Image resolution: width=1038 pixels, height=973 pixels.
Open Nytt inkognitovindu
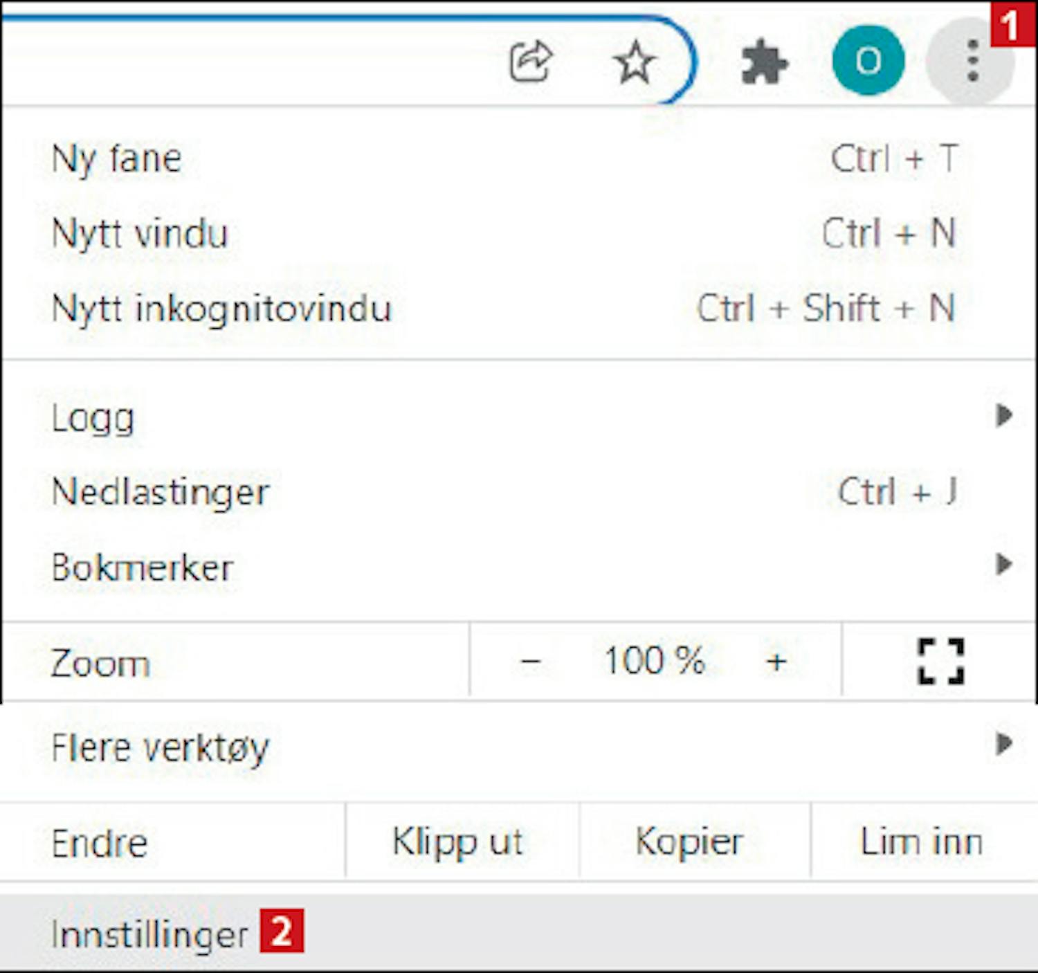519,308
